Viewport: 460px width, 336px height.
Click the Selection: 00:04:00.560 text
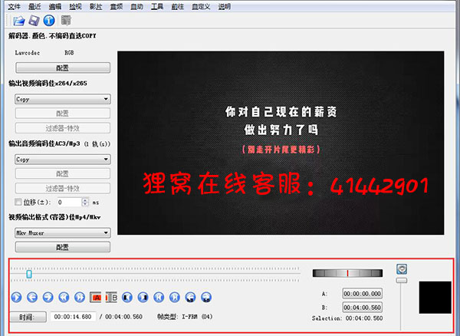pyautogui.click(x=347, y=318)
